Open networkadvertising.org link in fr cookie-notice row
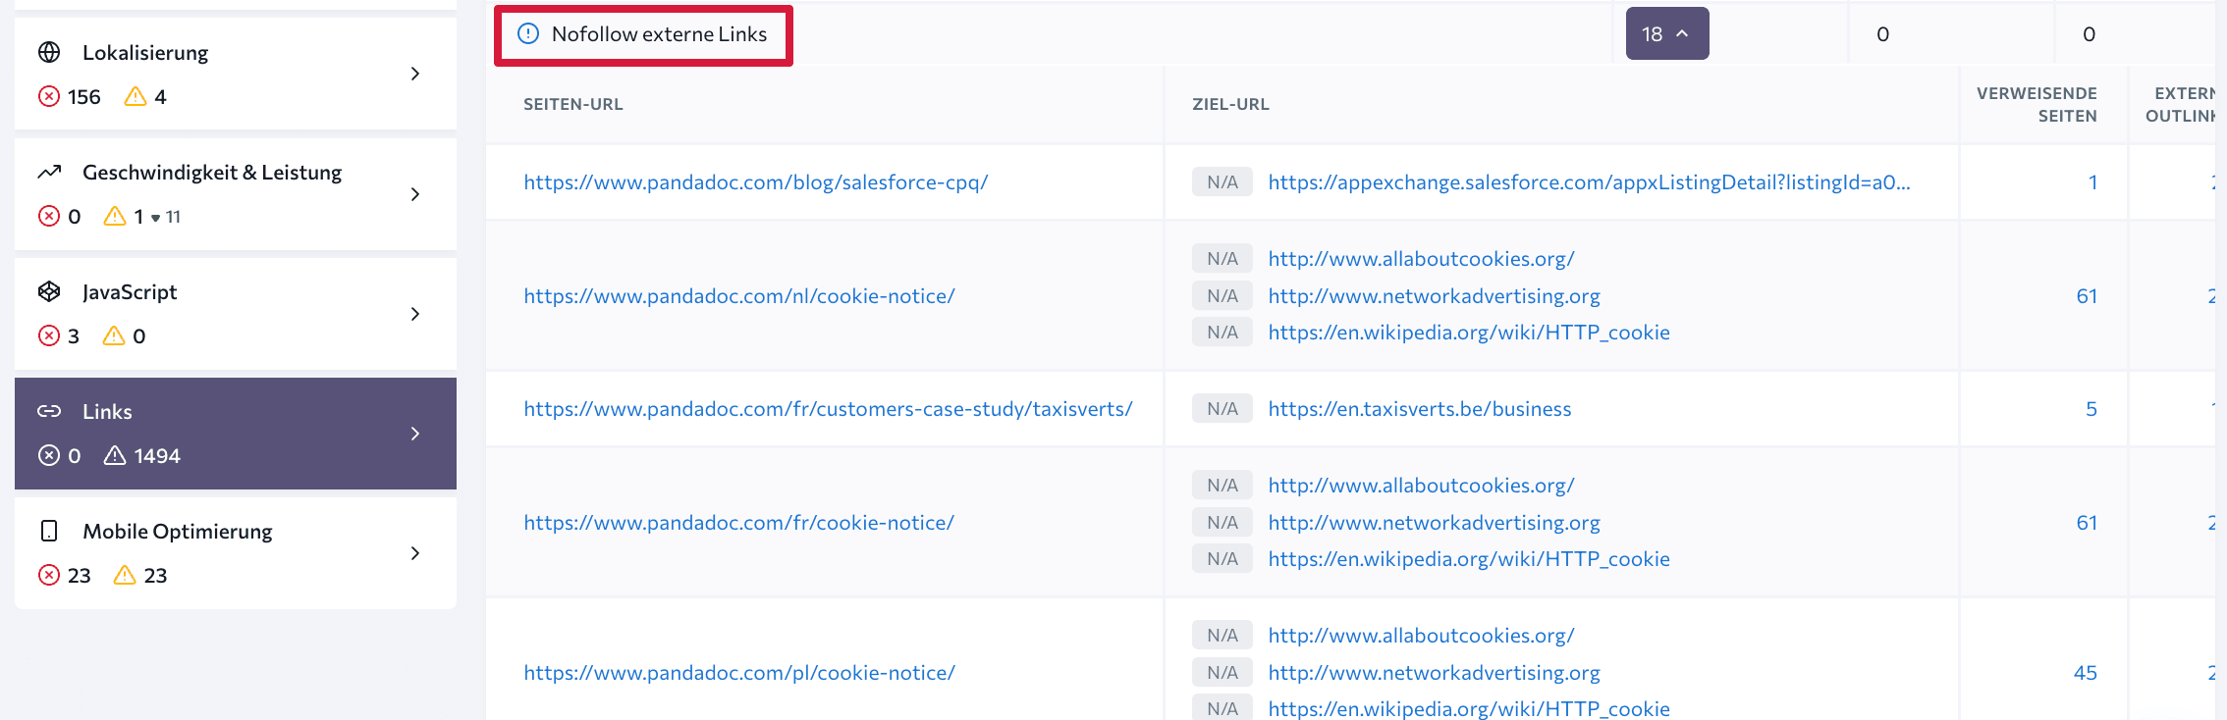This screenshot has width=2227, height=720. pyautogui.click(x=1434, y=523)
